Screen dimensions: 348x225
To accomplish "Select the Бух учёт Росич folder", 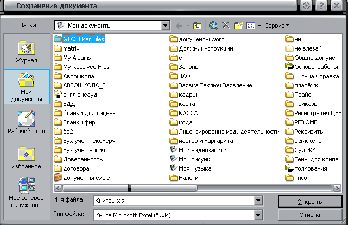I will point(80,150).
